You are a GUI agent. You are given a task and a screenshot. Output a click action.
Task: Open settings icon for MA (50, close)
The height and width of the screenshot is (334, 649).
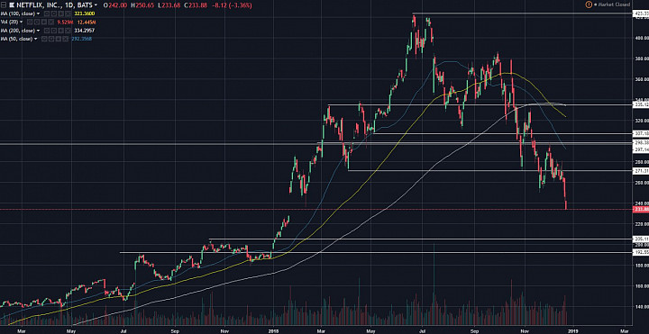[x=50, y=39]
